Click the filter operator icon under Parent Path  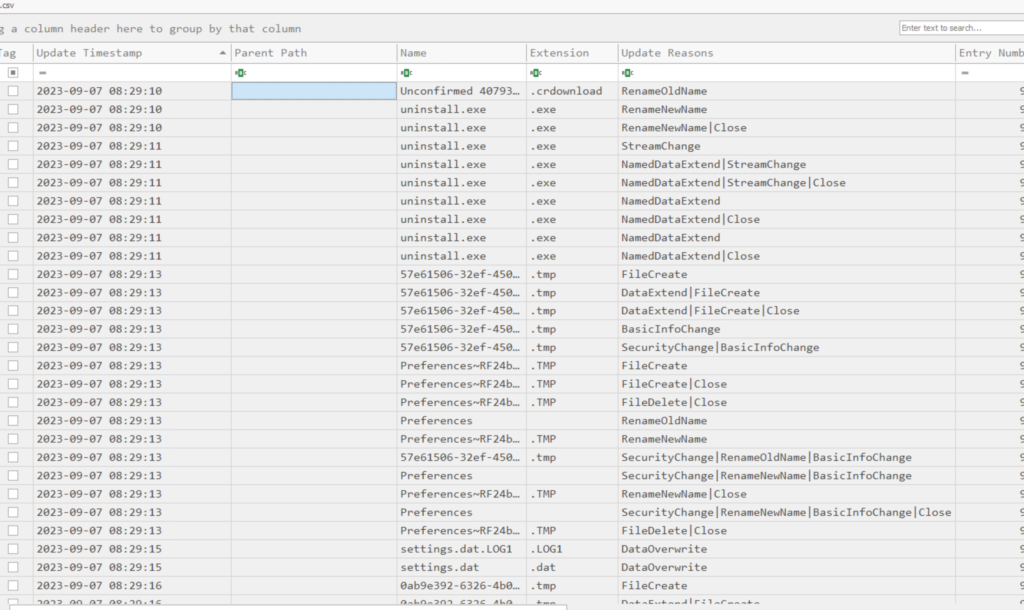[241, 73]
